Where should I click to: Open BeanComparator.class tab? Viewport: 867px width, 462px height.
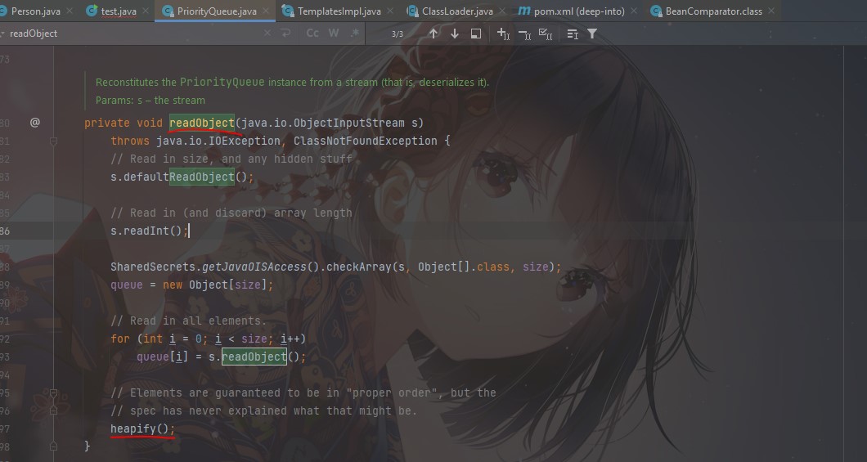[x=713, y=11]
